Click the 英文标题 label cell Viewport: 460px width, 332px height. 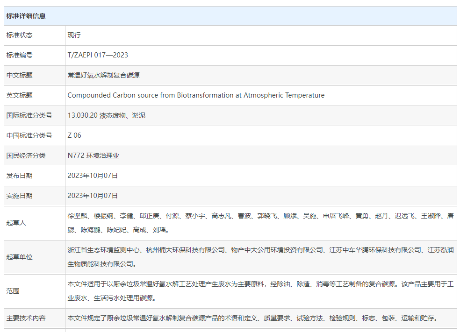pos(20,95)
